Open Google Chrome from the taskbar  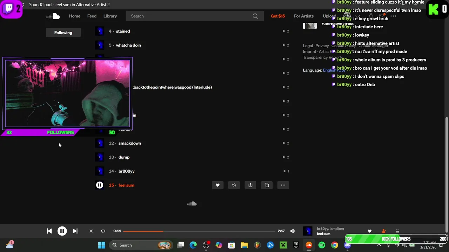[x=335, y=245]
